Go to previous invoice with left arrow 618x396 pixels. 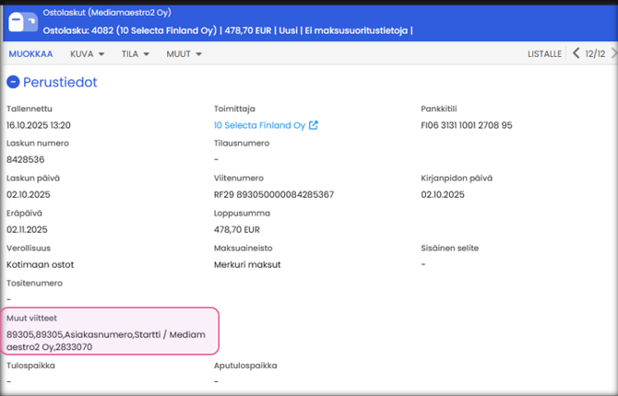pyautogui.click(x=576, y=53)
